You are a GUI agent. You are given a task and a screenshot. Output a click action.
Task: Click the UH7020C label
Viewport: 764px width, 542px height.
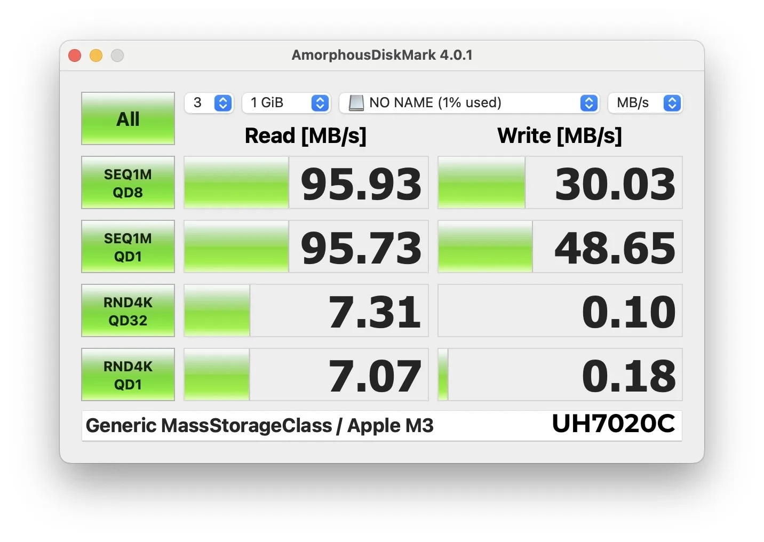pyautogui.click(x=614, y=424)
